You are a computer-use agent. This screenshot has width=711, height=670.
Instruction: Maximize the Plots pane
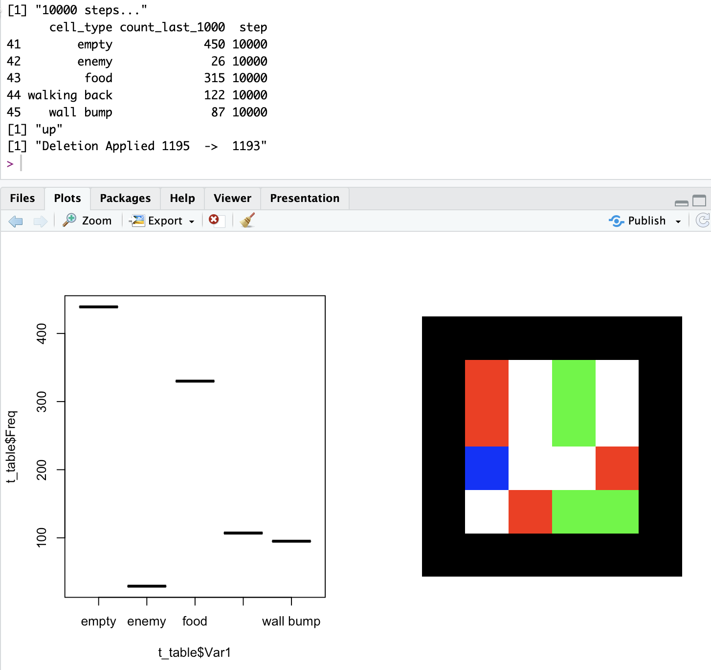(699, 201)
